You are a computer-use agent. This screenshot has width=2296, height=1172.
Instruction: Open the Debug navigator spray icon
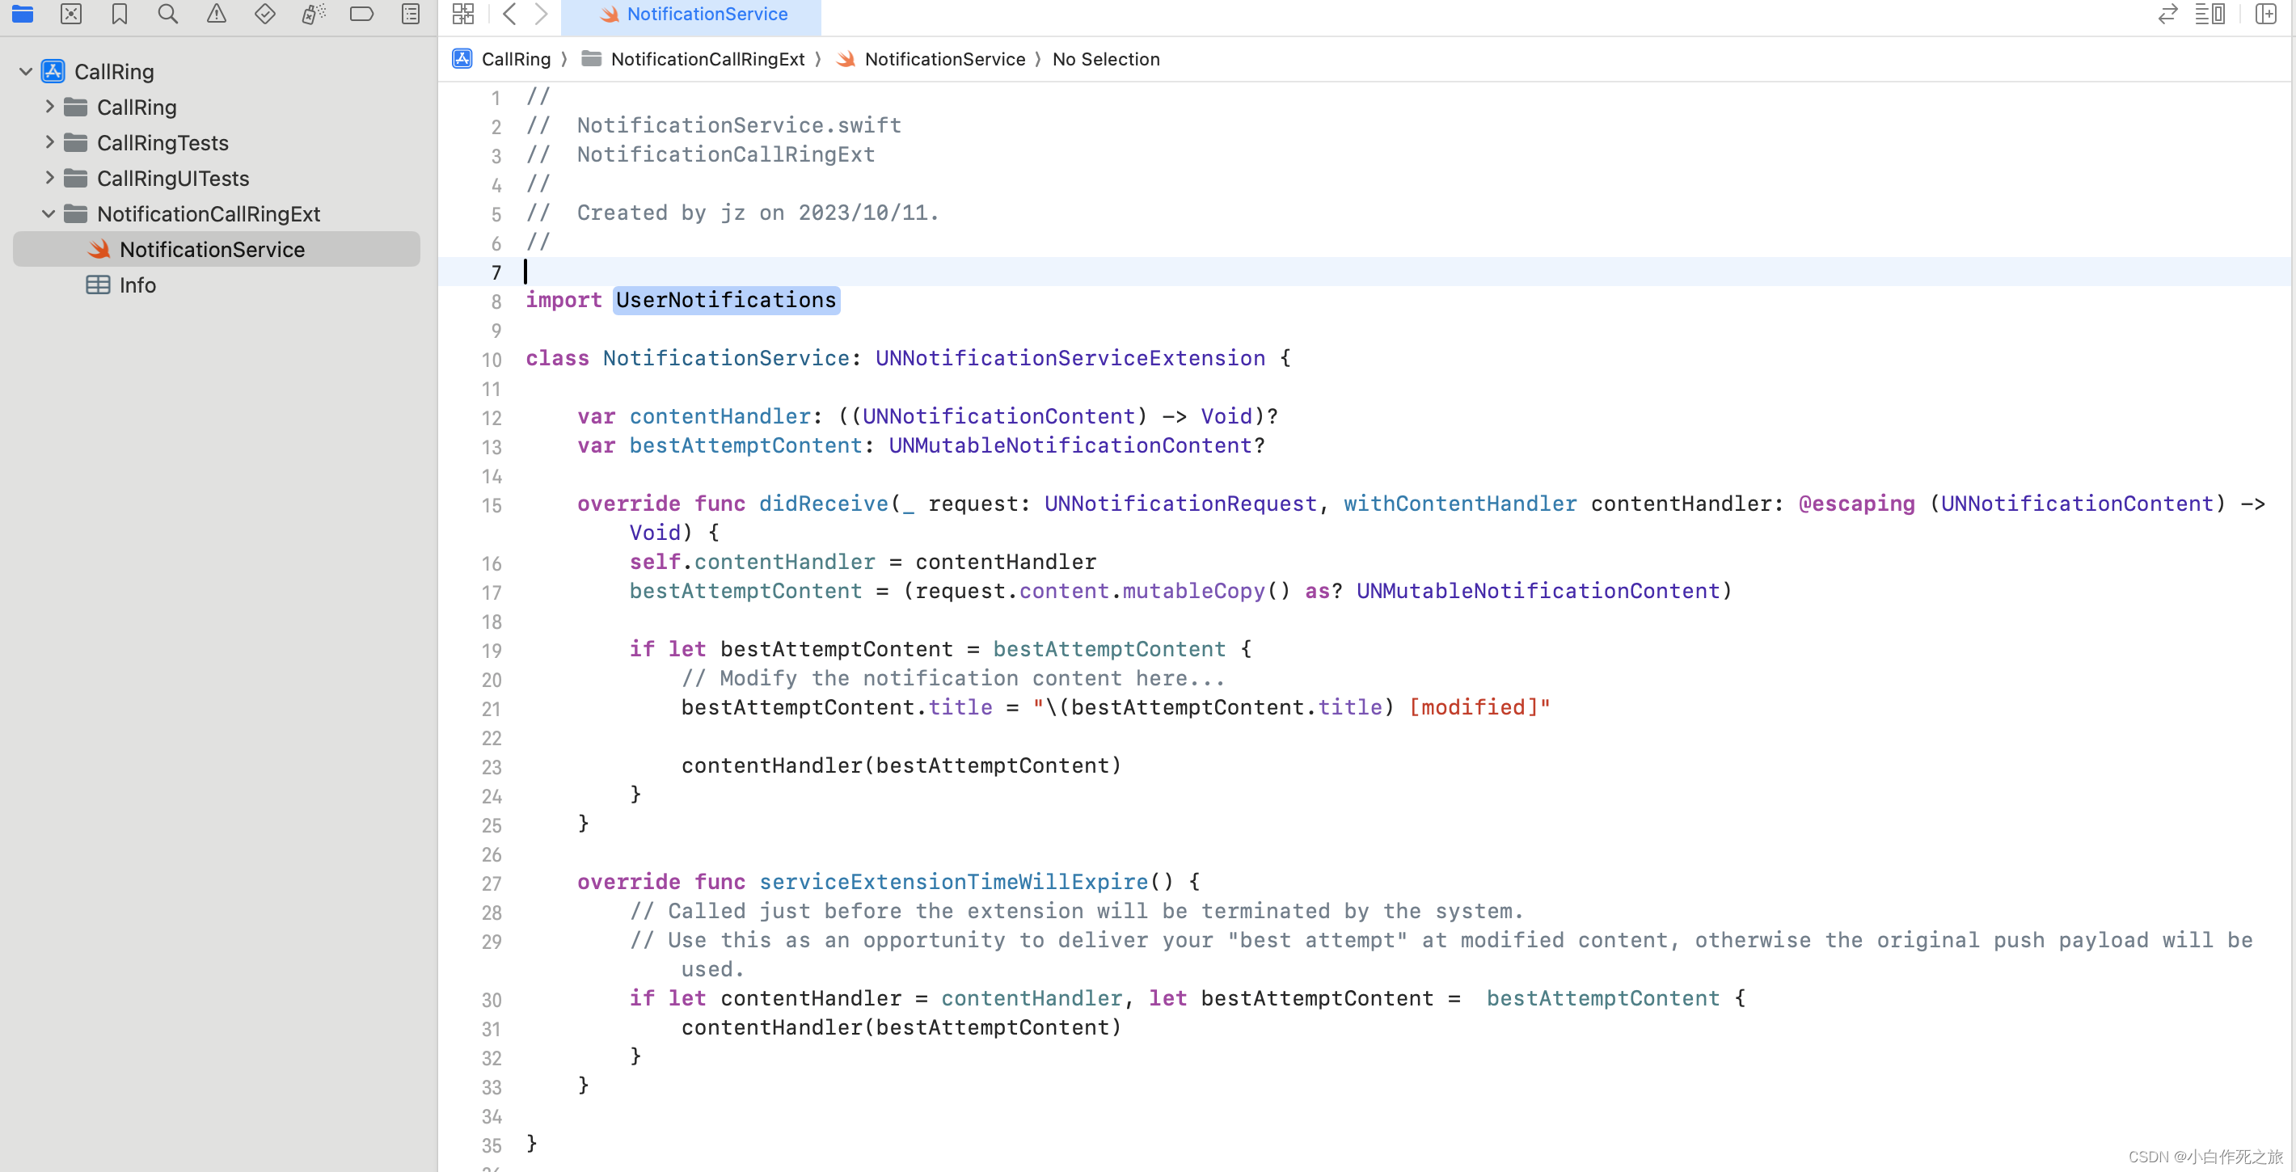pos(313,14)
